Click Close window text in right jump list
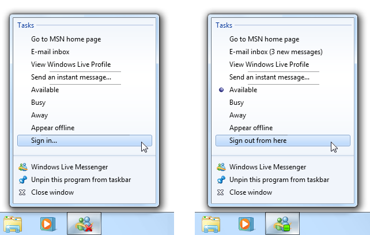This screenshot has width=370, height=235. coord(251,192)
